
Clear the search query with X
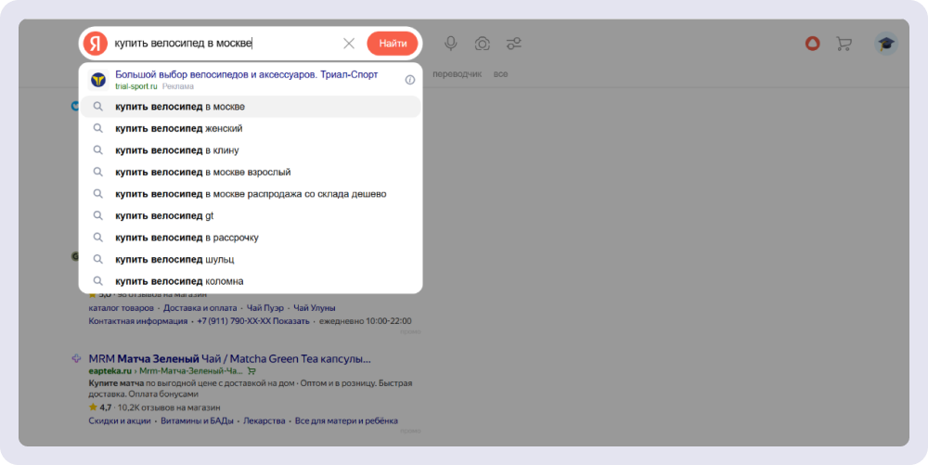pos(349,44)
